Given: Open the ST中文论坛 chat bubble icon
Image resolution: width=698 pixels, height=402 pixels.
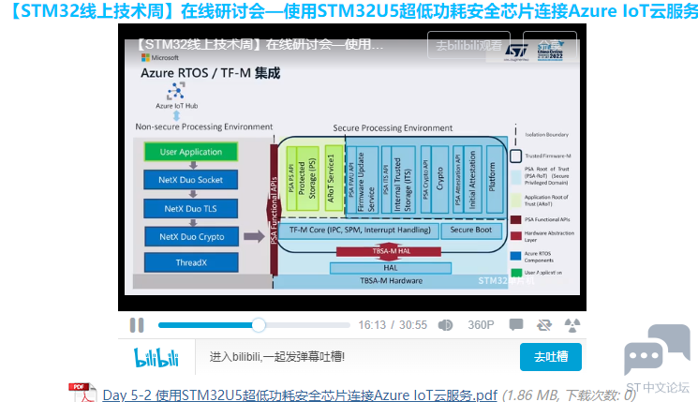Looking at the screenshot, I should [x=657, y=350].
